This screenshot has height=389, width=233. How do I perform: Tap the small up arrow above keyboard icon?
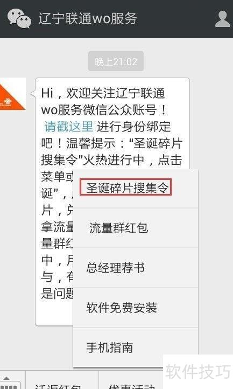coord(6,378)
